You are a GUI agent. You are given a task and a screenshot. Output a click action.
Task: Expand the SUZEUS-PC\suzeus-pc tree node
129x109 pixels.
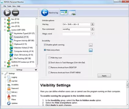point(5,62)
